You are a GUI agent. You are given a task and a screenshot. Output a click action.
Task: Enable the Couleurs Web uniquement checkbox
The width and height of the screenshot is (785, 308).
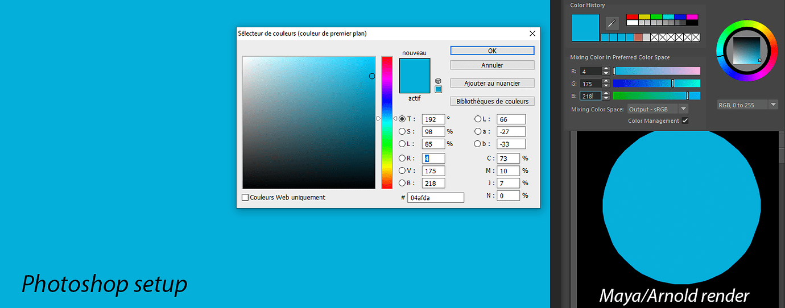[245, 198]
